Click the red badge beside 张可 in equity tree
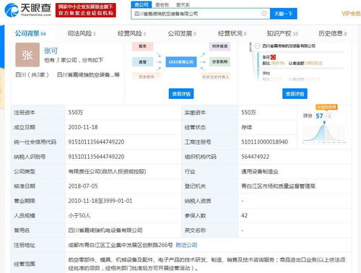361x273 pixels. coord(273,57)
